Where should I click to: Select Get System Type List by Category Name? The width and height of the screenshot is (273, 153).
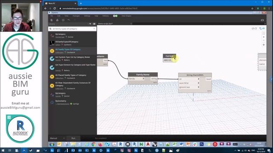pos(73,59)
